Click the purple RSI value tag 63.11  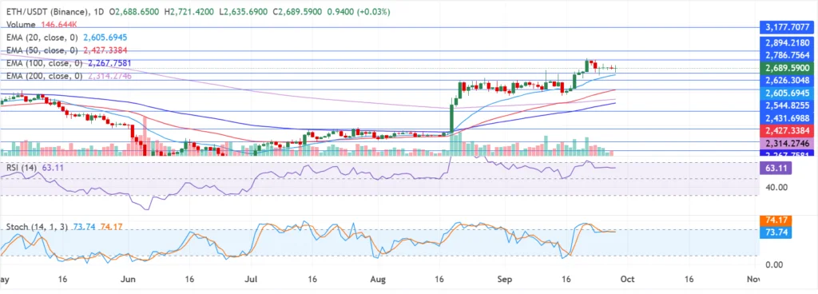coord(776,168)
